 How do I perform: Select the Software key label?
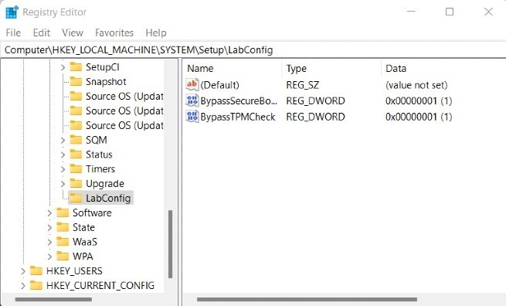pyautogui.click(x=92, y=212)
